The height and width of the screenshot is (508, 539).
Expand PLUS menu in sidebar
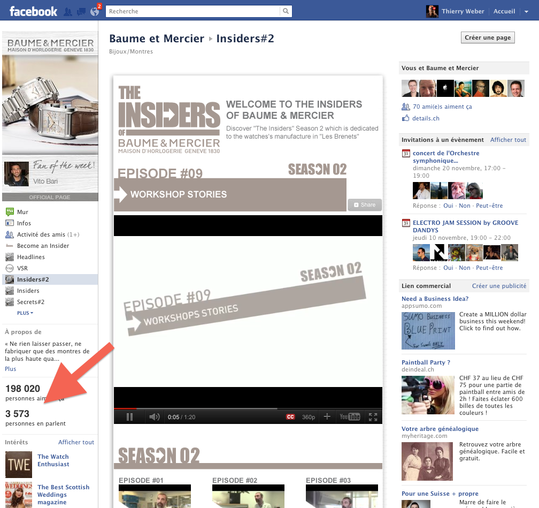click(25, 313)
